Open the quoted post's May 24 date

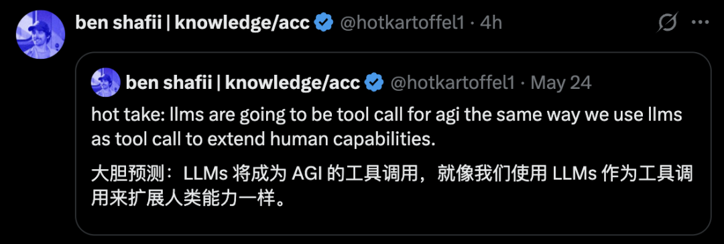tap(561, 82)
